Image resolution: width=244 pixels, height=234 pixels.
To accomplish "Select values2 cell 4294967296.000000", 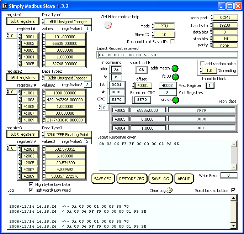I will point(65,100).
